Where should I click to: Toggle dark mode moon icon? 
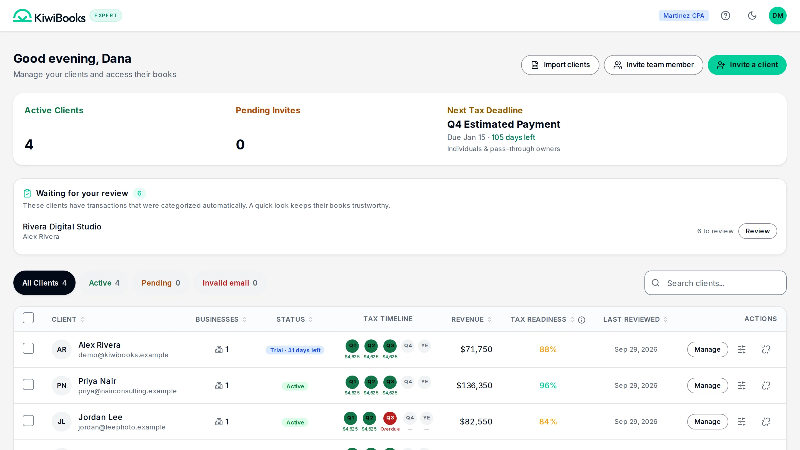point(752,16)
